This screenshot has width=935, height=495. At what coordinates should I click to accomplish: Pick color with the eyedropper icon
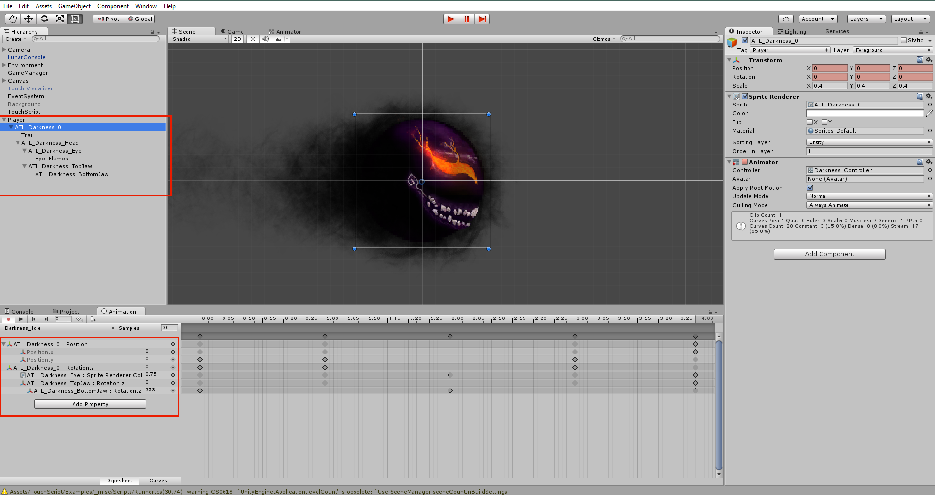click(929, 113)
